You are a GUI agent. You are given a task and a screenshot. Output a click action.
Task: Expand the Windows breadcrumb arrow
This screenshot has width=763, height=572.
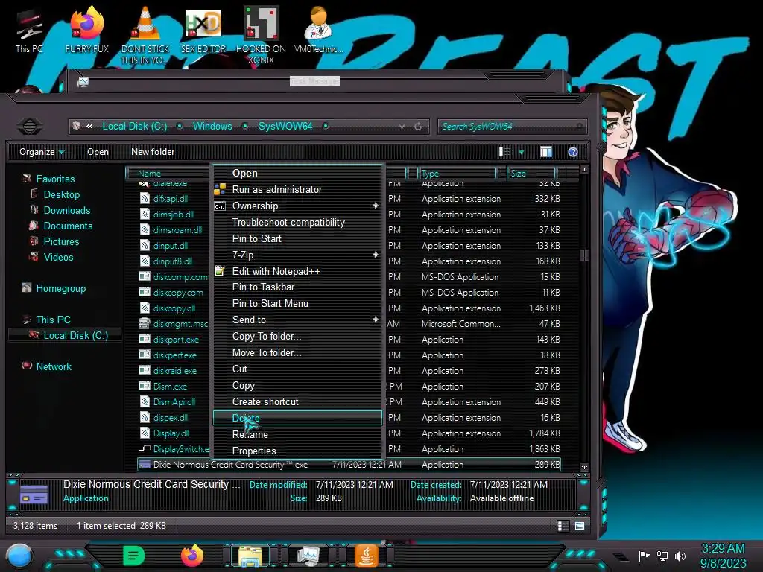(x=245, y=127)
